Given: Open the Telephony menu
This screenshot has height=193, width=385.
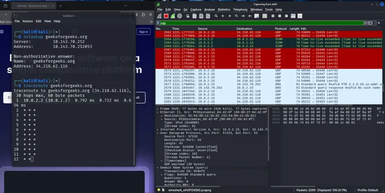Looking at the screenshot, I should pos(240,10).
